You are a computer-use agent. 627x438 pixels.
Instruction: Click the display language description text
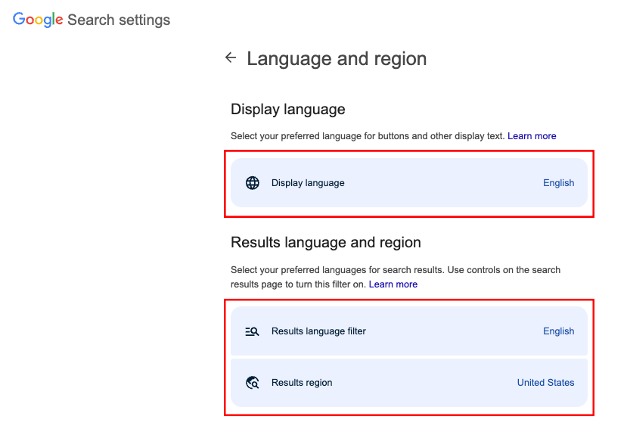pyautogui.click(x=367, y=136)
